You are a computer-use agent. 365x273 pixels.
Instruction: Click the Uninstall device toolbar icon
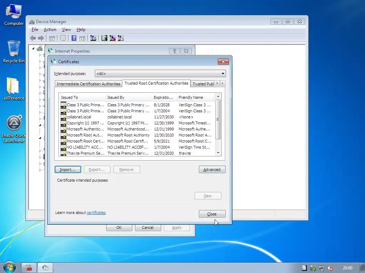[x=112, y=38]
